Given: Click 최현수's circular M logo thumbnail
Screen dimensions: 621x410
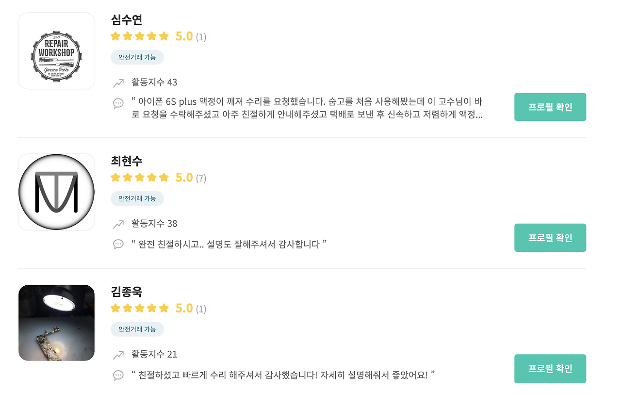Looking at the screenshot, I should coord(56,192).
